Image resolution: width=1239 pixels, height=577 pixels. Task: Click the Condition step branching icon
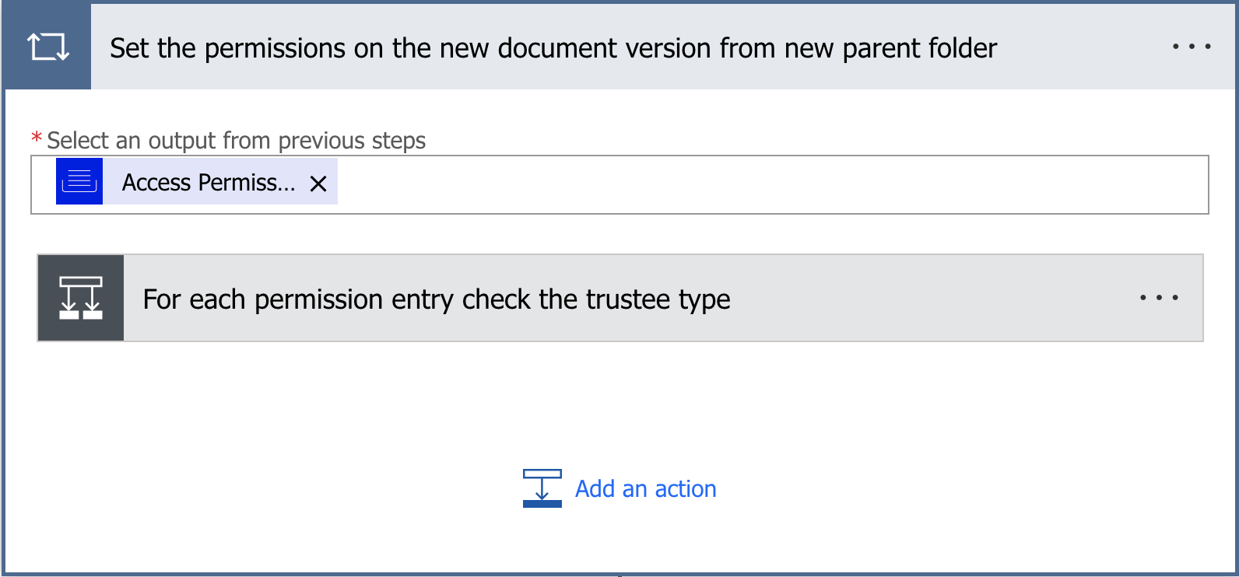(81, 298)
